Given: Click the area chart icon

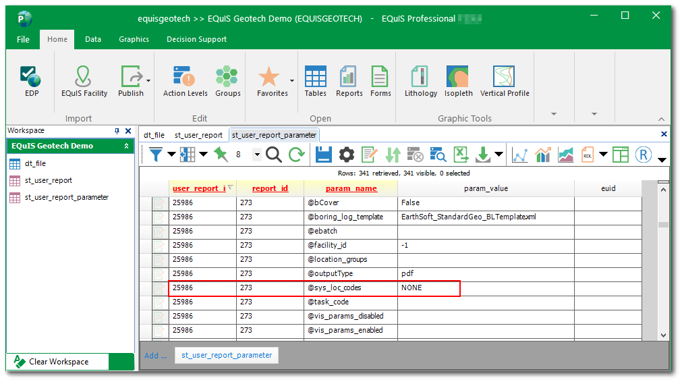Looking at the screenshot, I should pyautogui.click(x=565, y=155).
